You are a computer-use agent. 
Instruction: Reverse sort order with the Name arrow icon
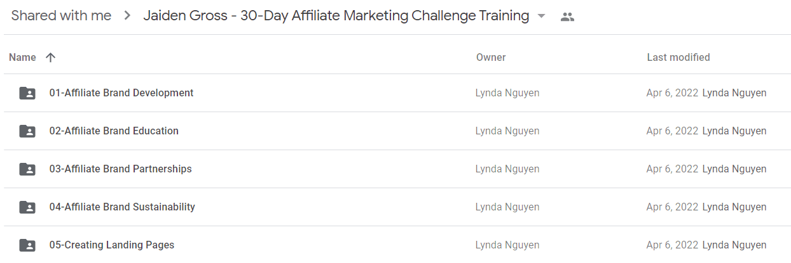[51, 58]
